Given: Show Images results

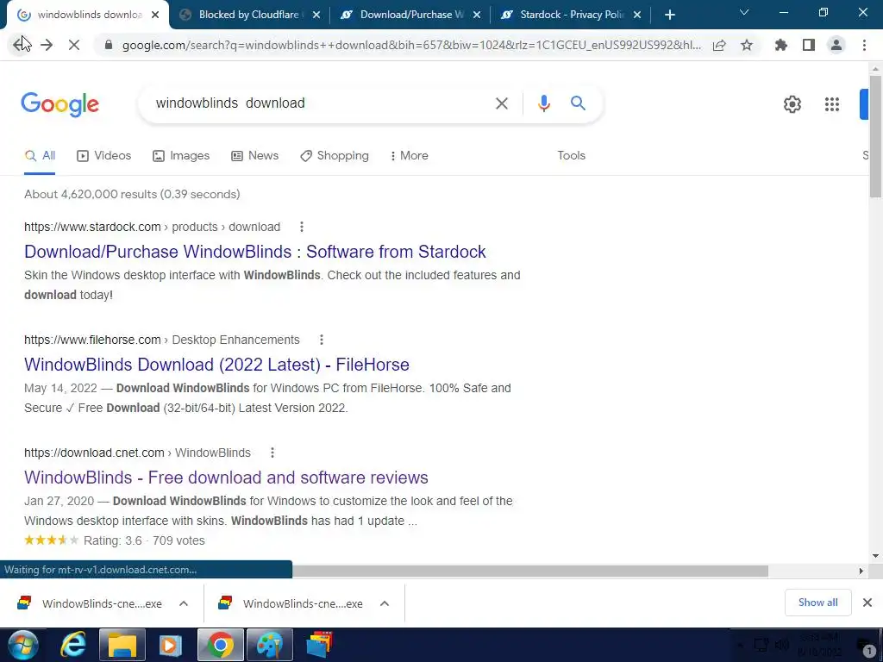Looking at the screenshot, I should (x=181, y=156).
